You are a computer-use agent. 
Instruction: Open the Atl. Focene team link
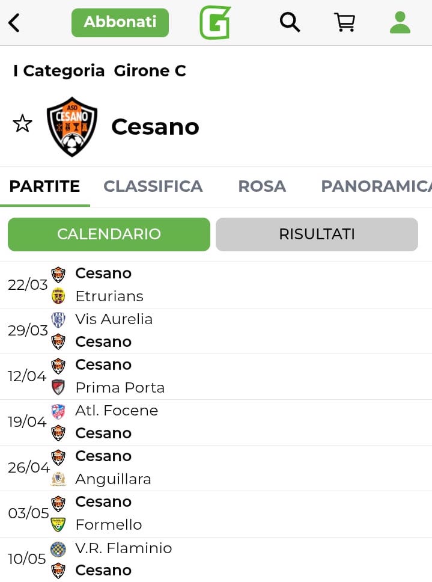pos(117,411)
